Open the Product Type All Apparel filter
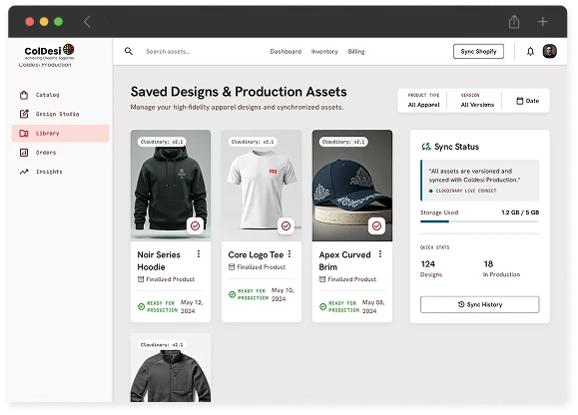Viewport: 578px width, 415px height. click(x=423, y=100)
